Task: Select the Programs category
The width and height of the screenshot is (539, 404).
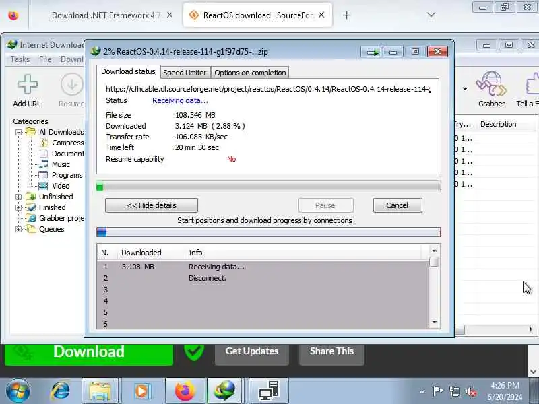Action: (x=67, y=175)
